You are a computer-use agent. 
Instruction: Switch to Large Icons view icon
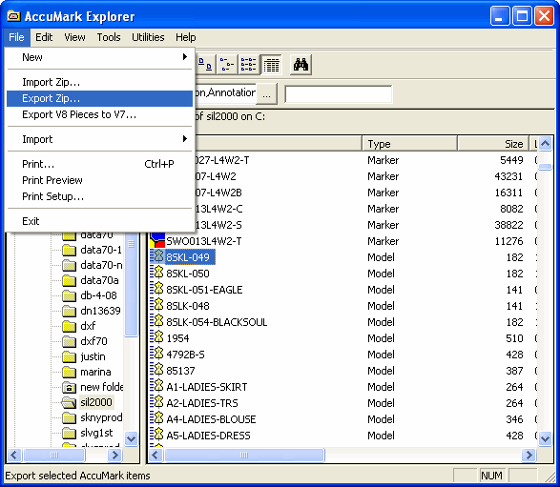click(205, 65)
